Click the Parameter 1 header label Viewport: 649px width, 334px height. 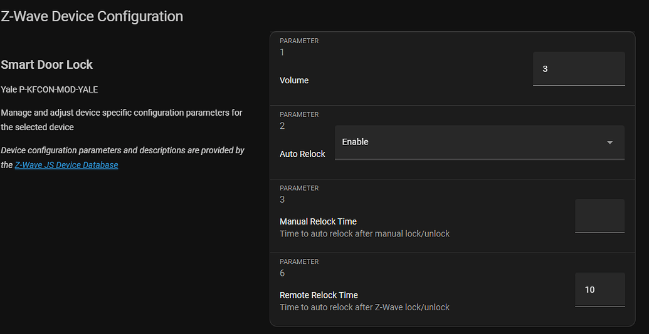299,41
